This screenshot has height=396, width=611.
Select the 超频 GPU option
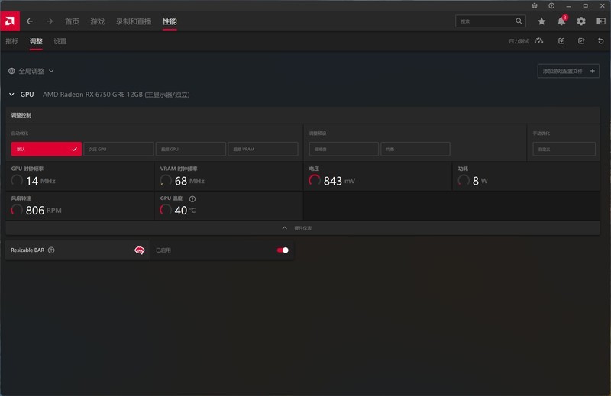(190, 149)
